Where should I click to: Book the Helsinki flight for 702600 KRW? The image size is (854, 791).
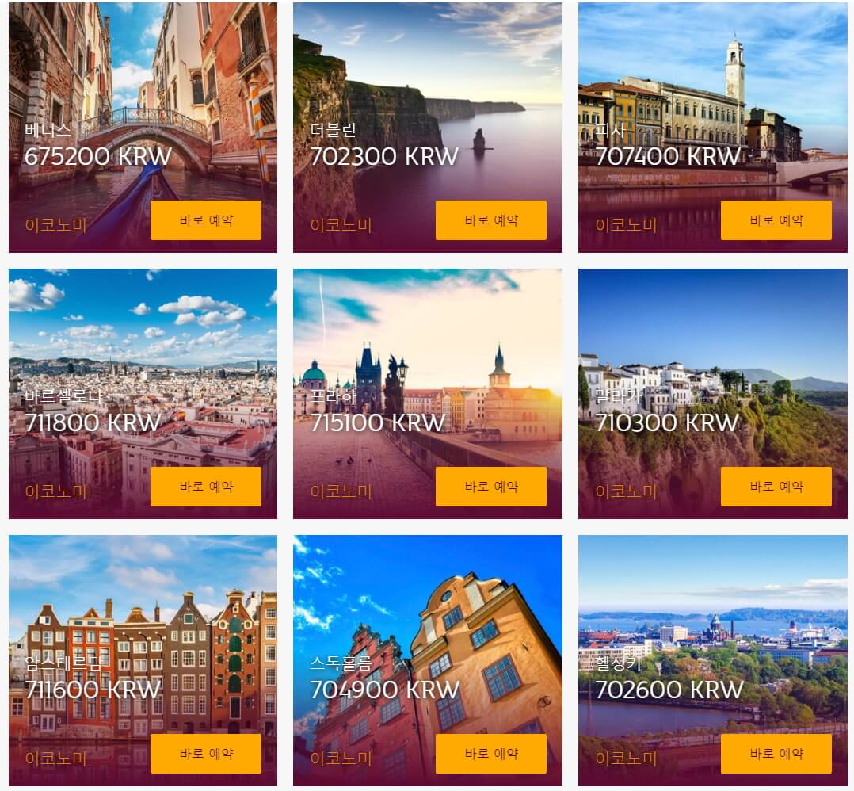(x=776, y=754)
